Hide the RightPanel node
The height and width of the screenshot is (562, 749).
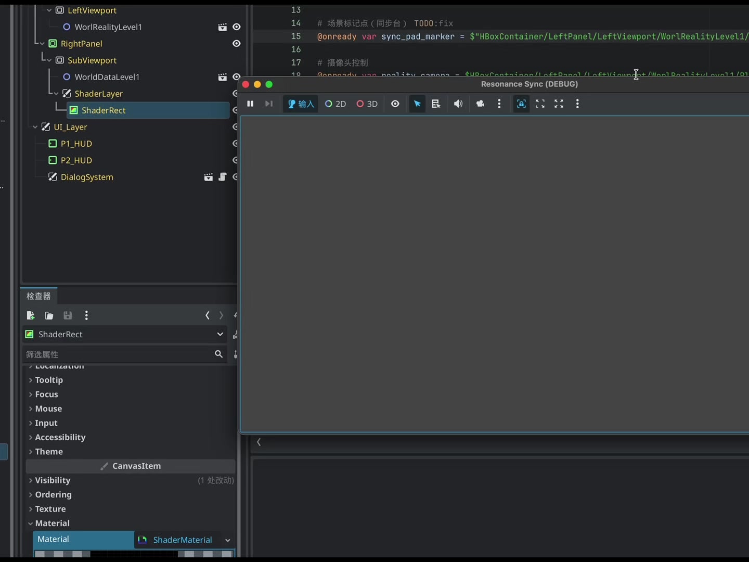pyautogui.click(x=236, y=44)
